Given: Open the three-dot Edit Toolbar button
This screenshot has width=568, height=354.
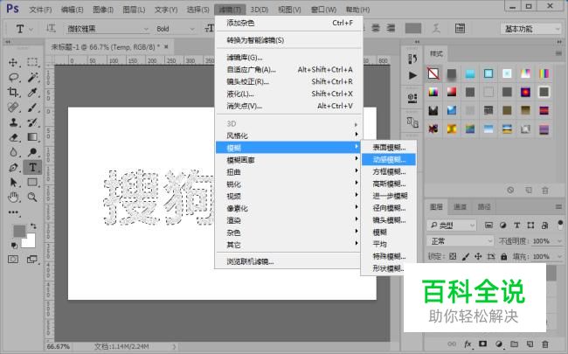Looking at the screenshot, I should pos(13,212).
